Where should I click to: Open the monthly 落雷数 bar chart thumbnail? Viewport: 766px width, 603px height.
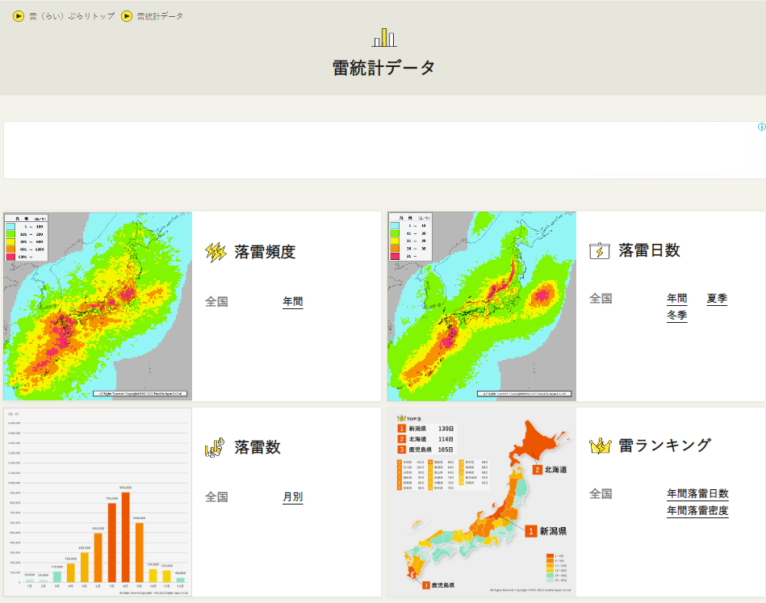click(98, 502)
